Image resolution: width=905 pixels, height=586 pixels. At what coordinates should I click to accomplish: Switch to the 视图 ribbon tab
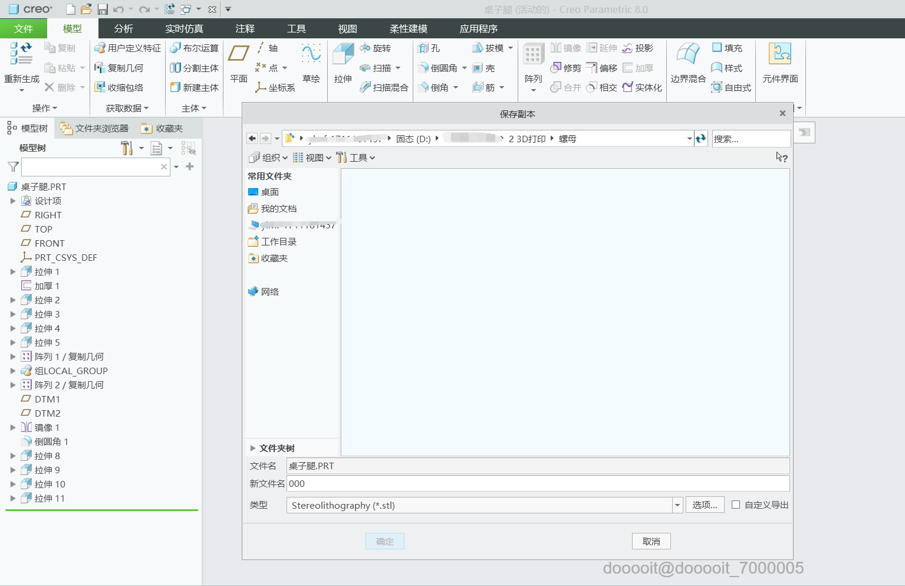348,28
